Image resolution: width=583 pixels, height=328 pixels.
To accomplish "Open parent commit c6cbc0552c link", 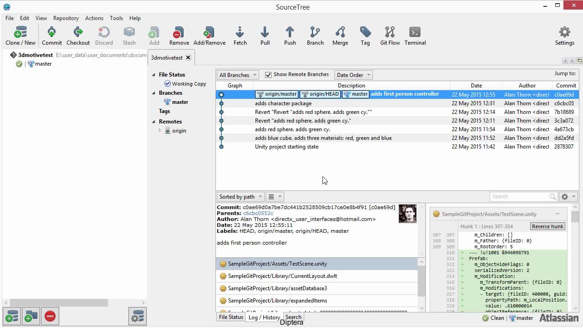I will coord(258,213).
